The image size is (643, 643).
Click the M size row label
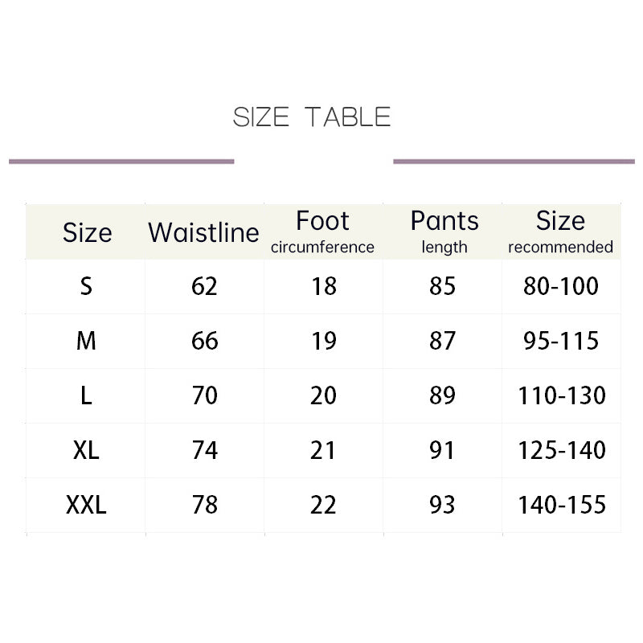[86, 341]
